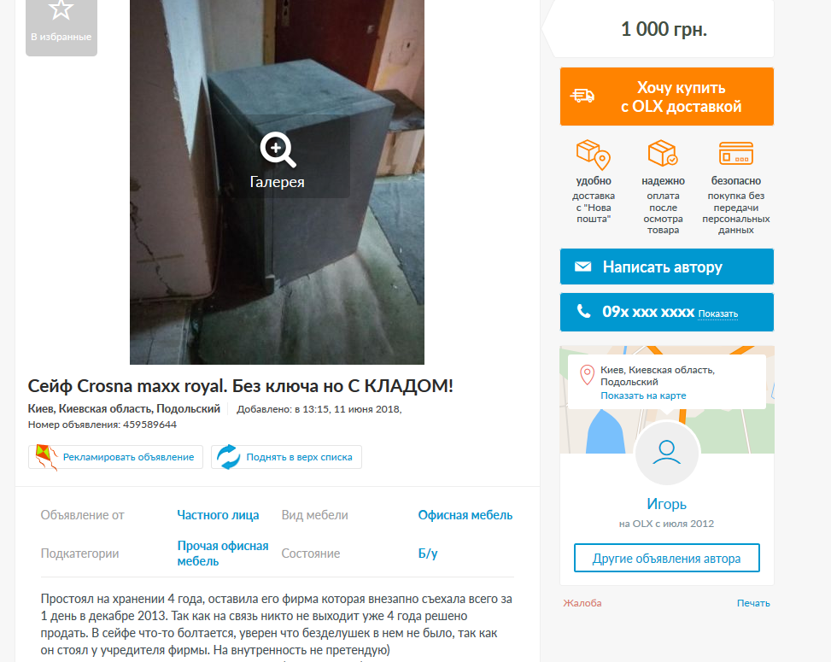The image size is (831, 662).
Task: Reveal phone number via Показать link
Action: [717, 313]
